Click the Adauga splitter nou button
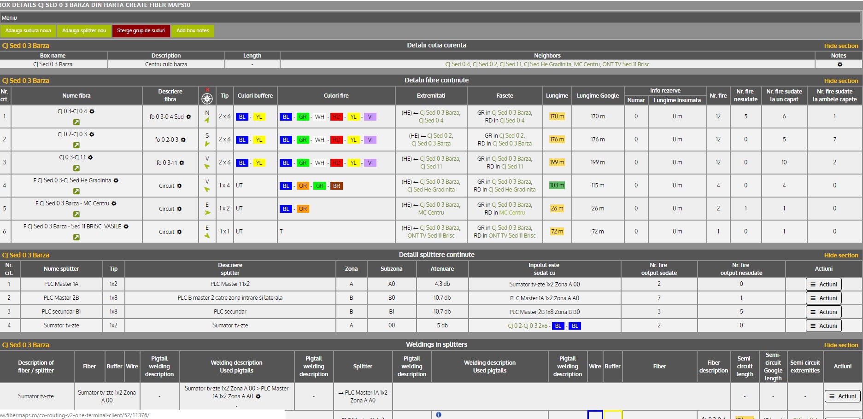Image resolution: width=863 pixels, height=419 pixels. click(x=84, y=31)
